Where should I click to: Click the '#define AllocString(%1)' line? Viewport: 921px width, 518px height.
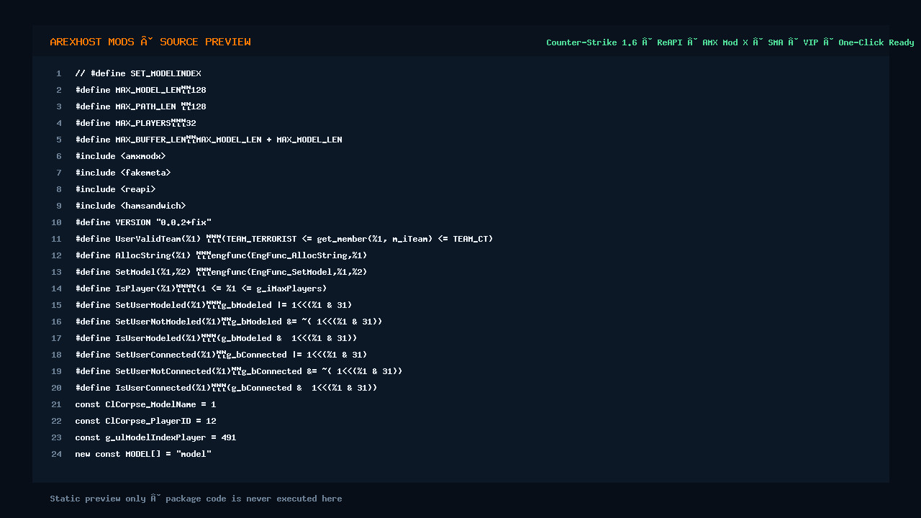coord(221,255)
